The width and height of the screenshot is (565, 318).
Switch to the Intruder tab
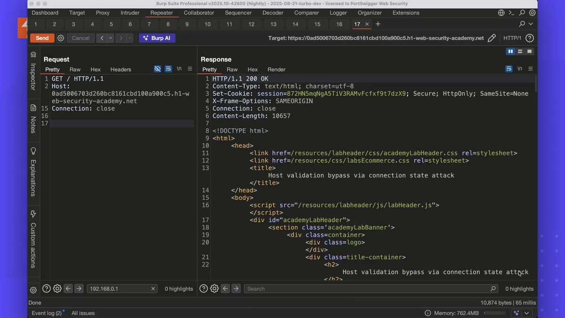(x=130, y=13)
